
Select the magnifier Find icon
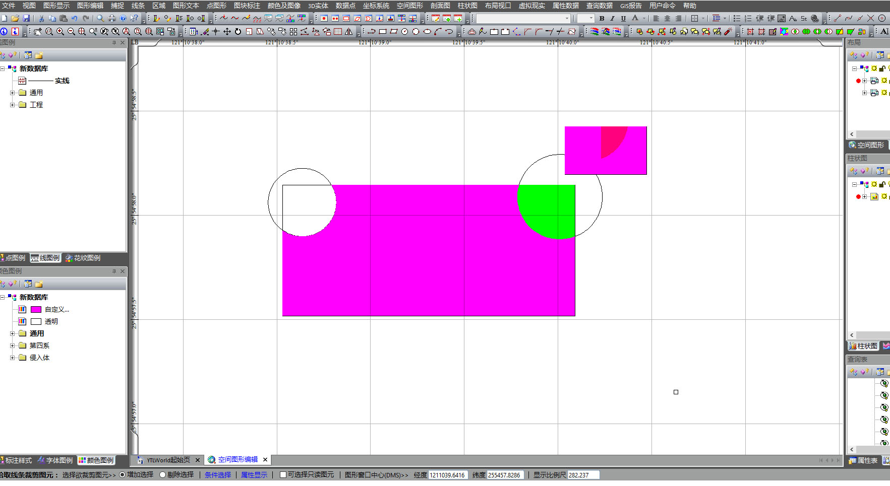click(x=100, y=18)
